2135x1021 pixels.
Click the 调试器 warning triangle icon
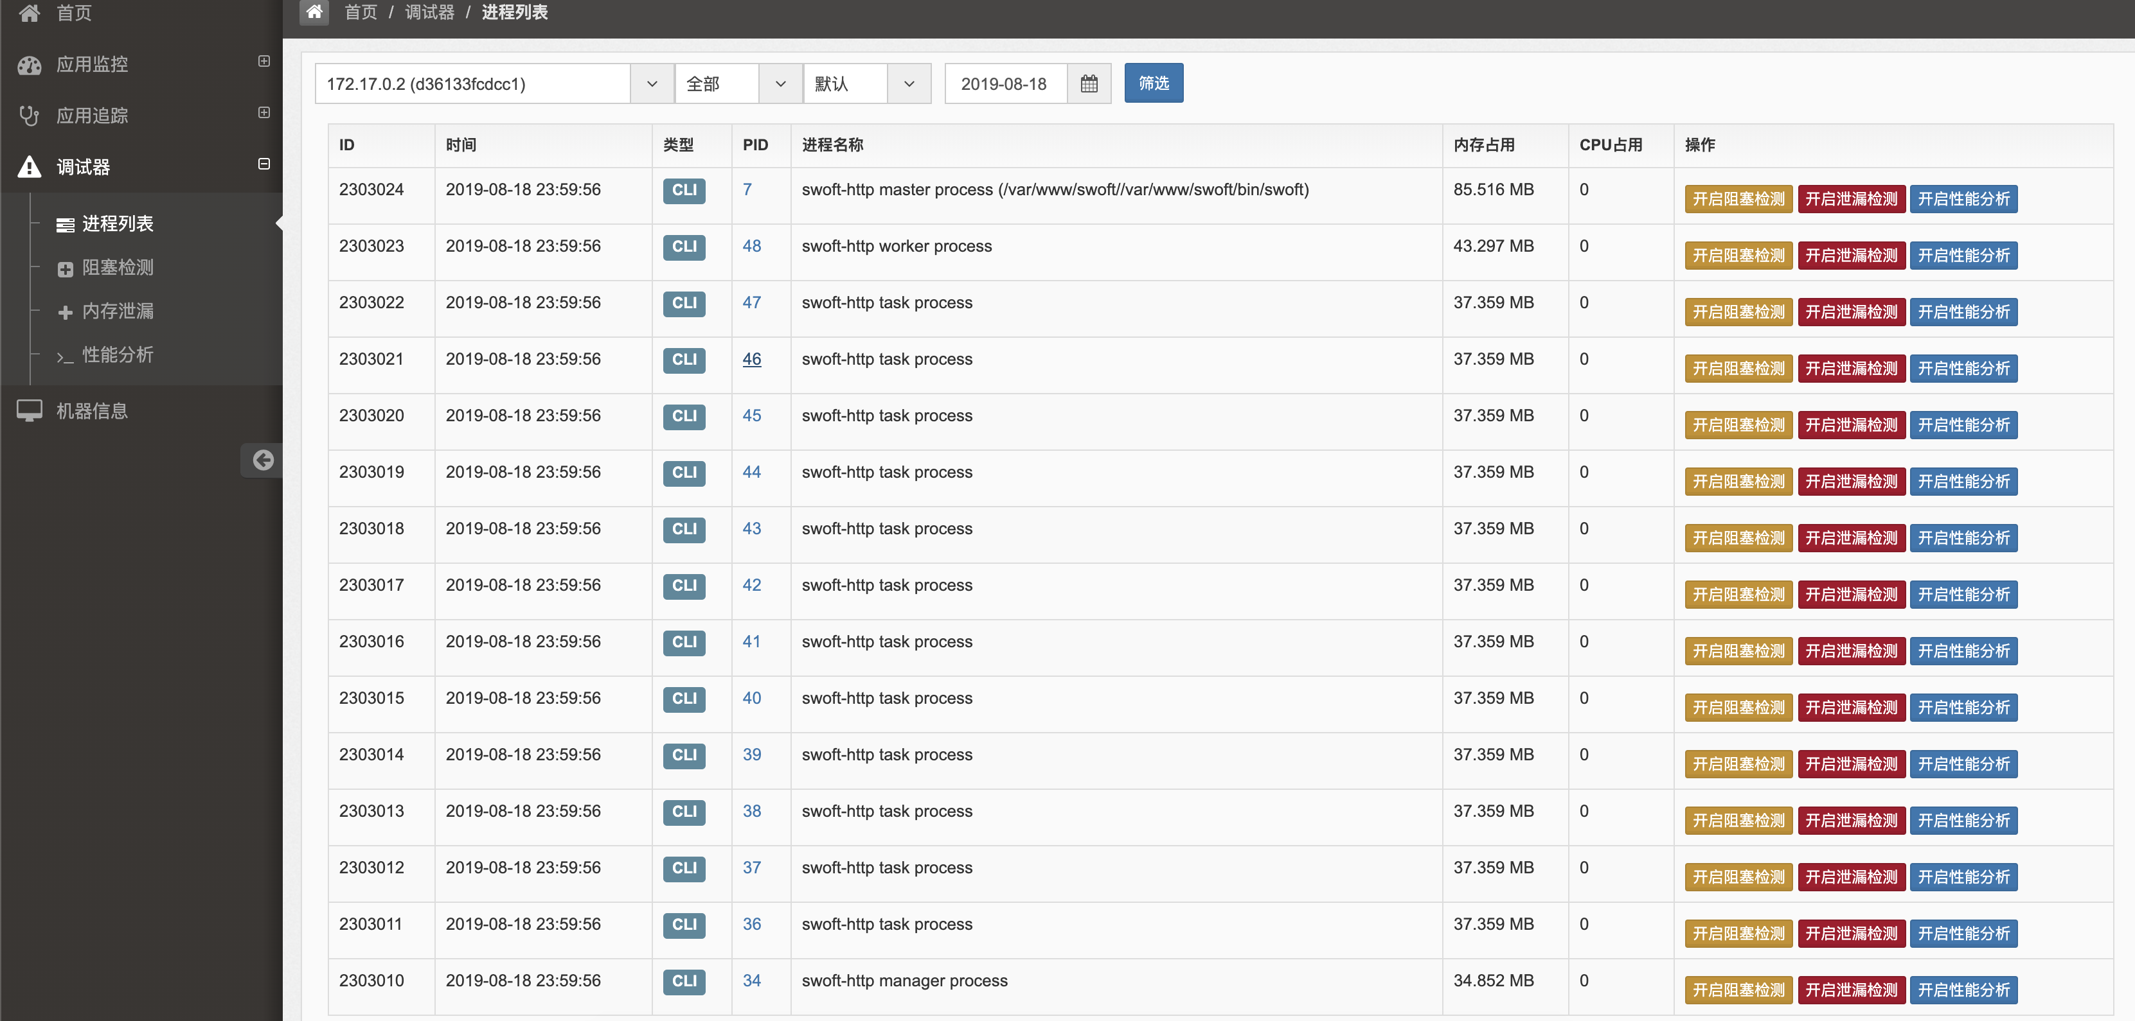click(30, 167)
